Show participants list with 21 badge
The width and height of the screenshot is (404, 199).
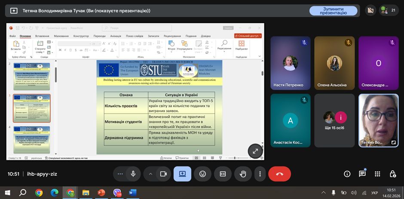pos(389,10)
